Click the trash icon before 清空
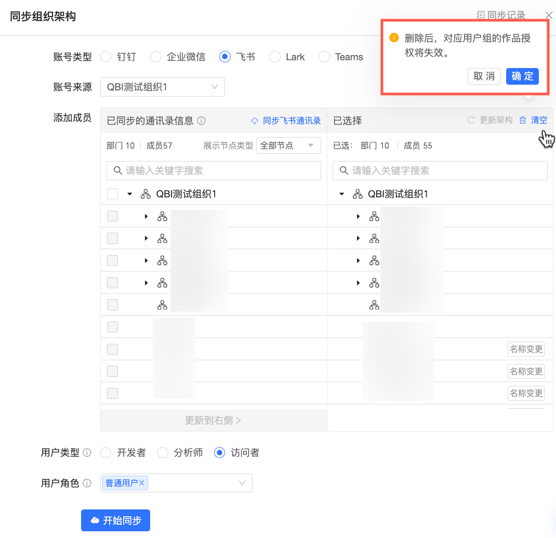Screen dimensions: 556x538 [523, 120]
